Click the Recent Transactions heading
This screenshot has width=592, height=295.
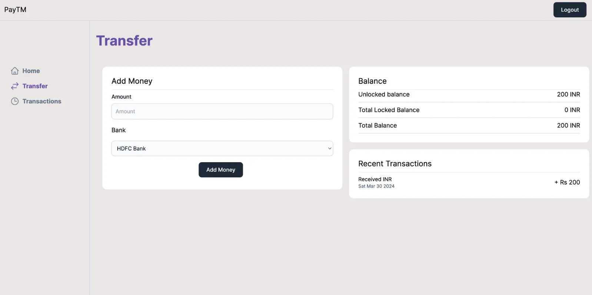pyautogui.click(x=395, y=164)
